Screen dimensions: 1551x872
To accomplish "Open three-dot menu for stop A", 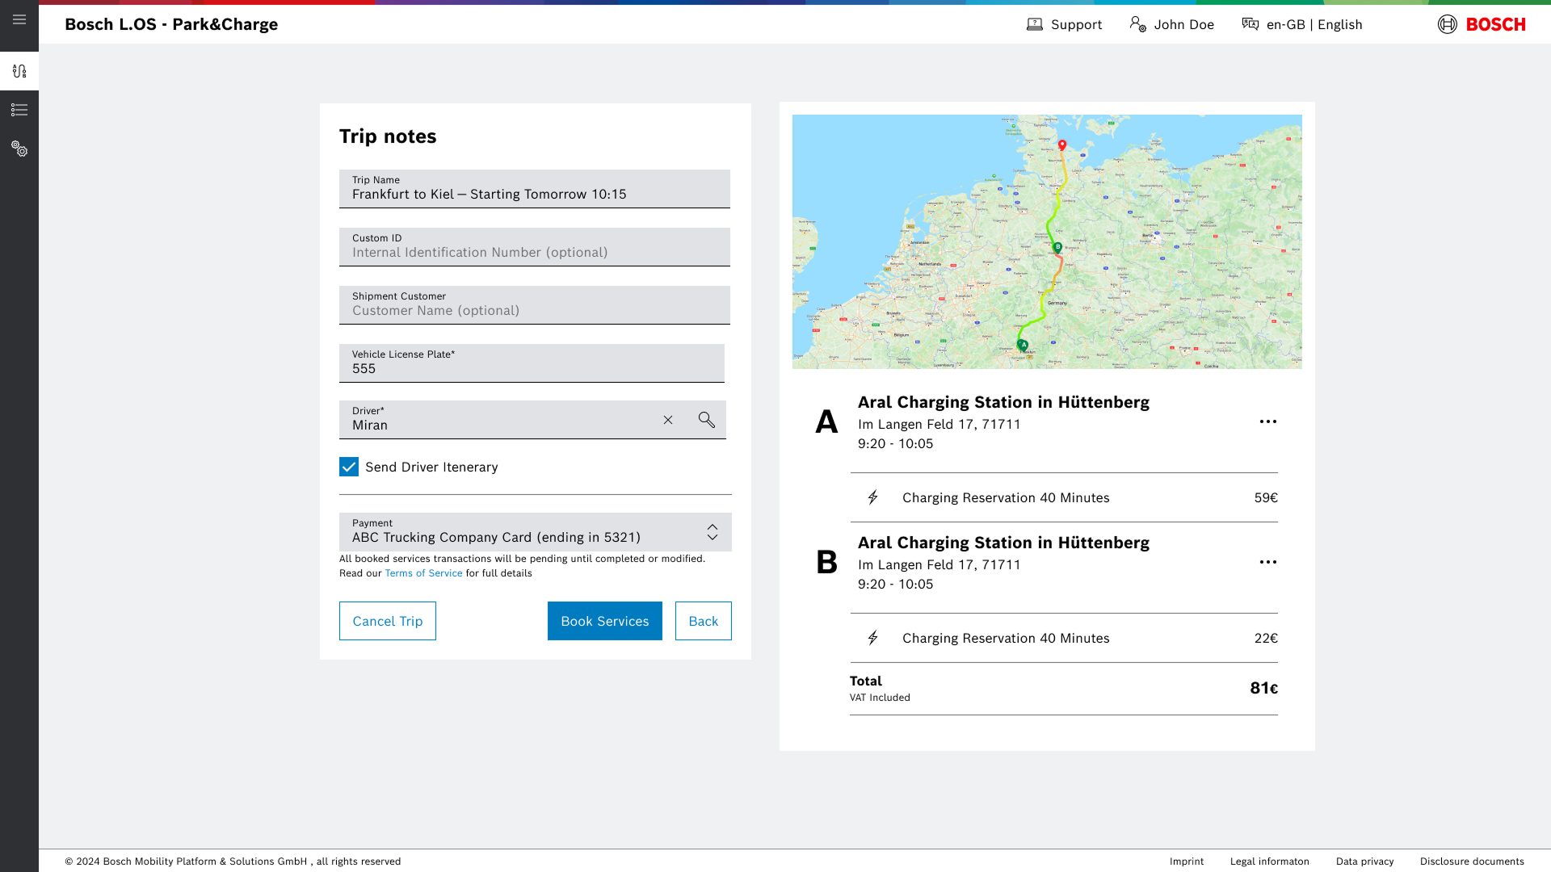I will point(1267,421).
